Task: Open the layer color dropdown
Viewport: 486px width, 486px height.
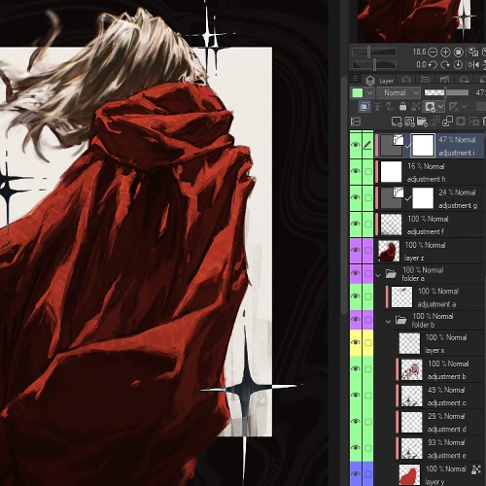Action: [369, 93]
